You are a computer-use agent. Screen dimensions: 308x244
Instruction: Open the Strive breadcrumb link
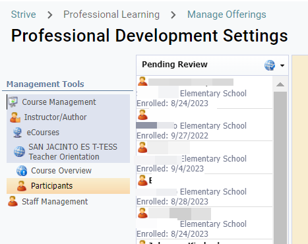pyautogui.click(x=24, y=15)
